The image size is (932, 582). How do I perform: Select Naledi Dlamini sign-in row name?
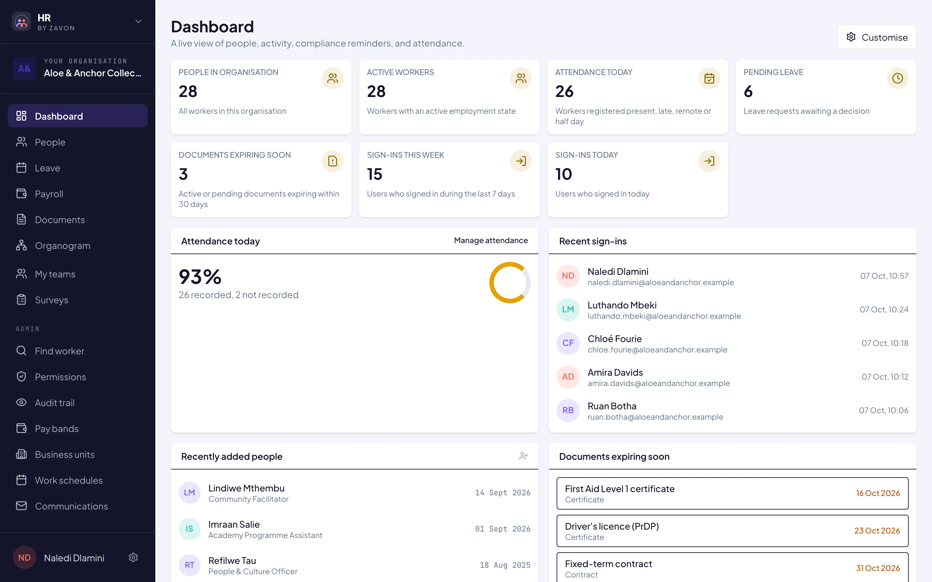click(618, 271)
